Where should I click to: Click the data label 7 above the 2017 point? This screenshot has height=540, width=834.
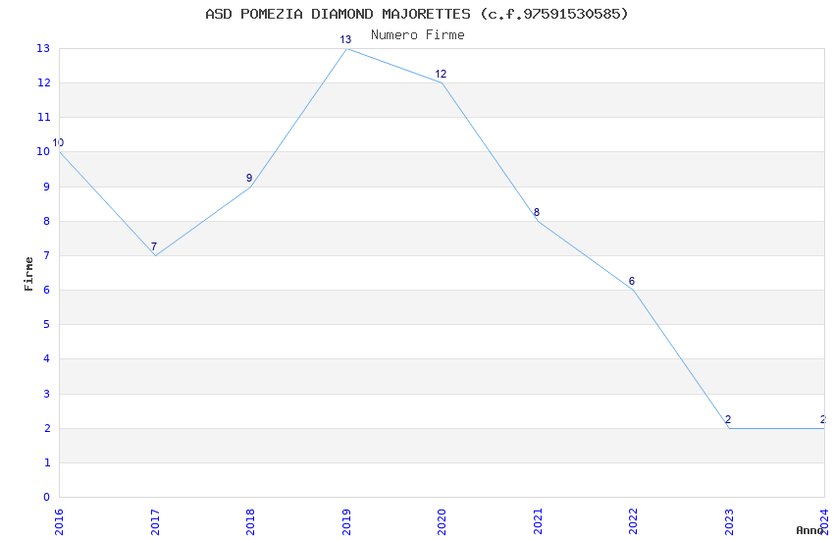[x=154, y=246]
